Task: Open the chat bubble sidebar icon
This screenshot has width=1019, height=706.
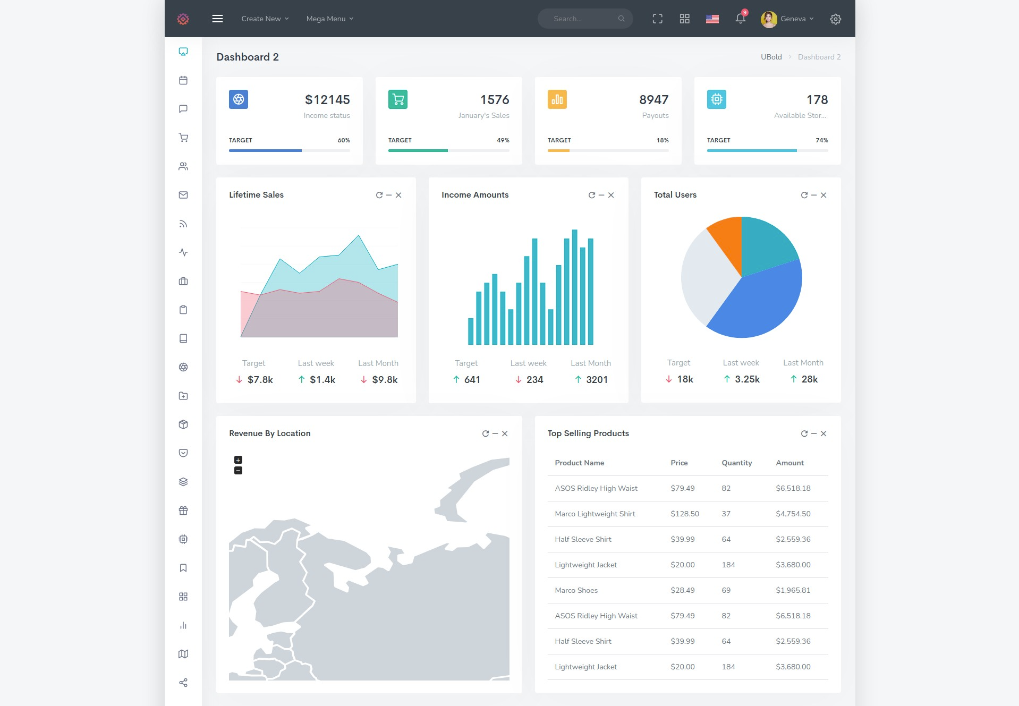Action: [183, 109]
